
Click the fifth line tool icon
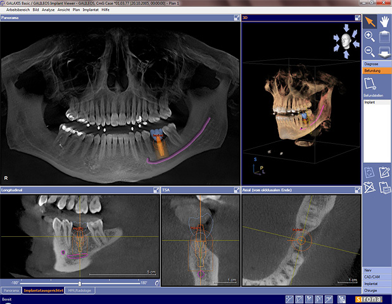point(329,299)
